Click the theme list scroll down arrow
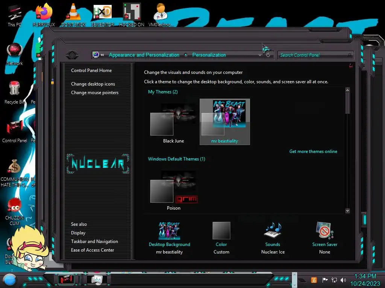The height and width of the screenshot is (288, 385). tap(347, 211)
